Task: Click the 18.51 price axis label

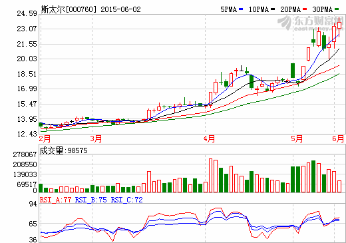Action: click(x=27, y=74)
